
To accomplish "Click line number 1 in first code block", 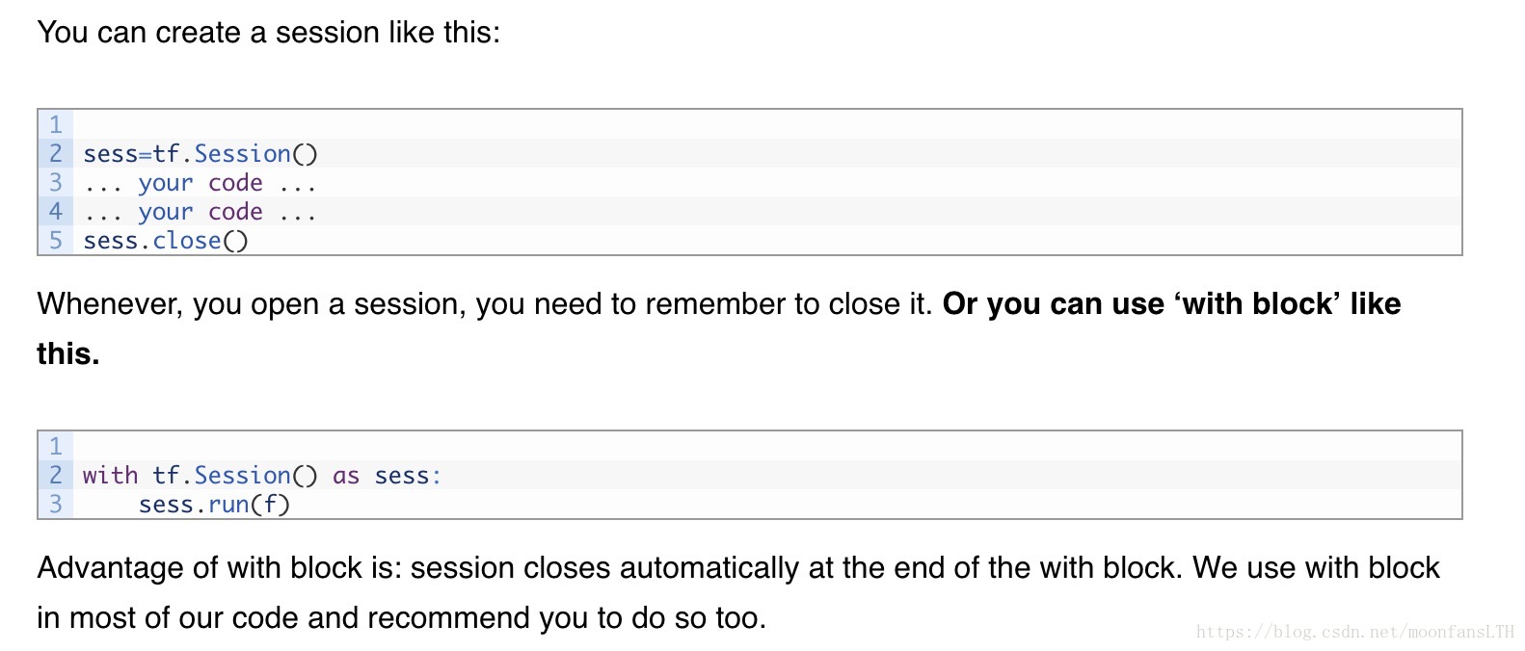I will pyautogui.click(x=55, y=125).
